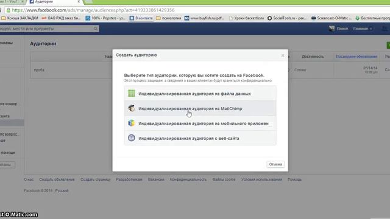This screenshot has height=219, width=390.
Task: Open Создать страницу footer link
Action: click(x=95, y=179)
